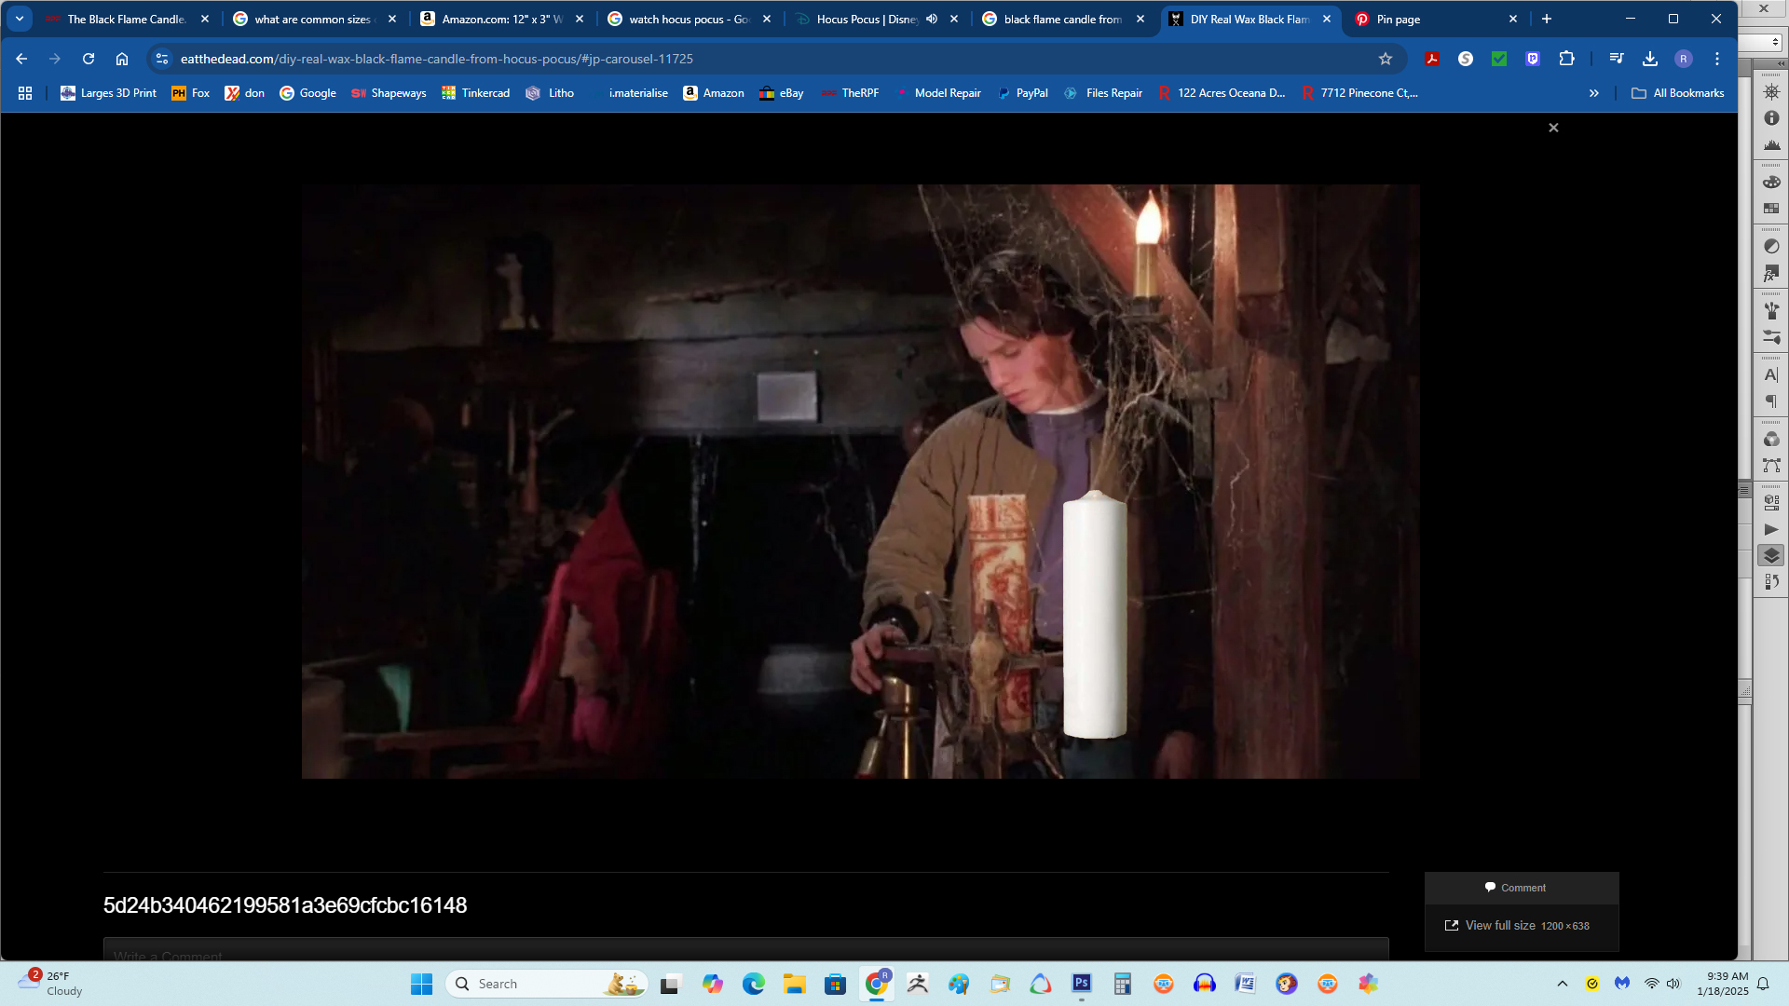Viewport: 1789px width, 1006px height.
Task: Open the tab search dropdown arrow
Action: 20,19
